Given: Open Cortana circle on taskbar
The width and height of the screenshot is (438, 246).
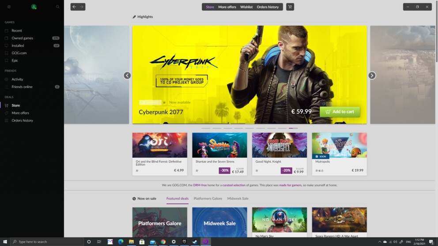Looking at the screenshot, I should tap(89, 242).
